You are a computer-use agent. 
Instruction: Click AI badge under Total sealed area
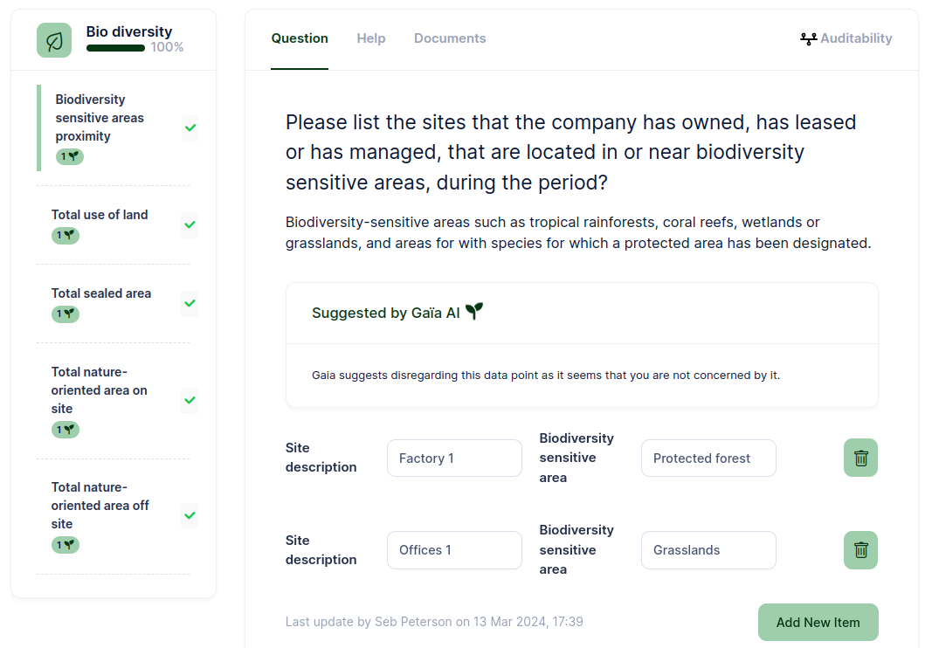66,314
